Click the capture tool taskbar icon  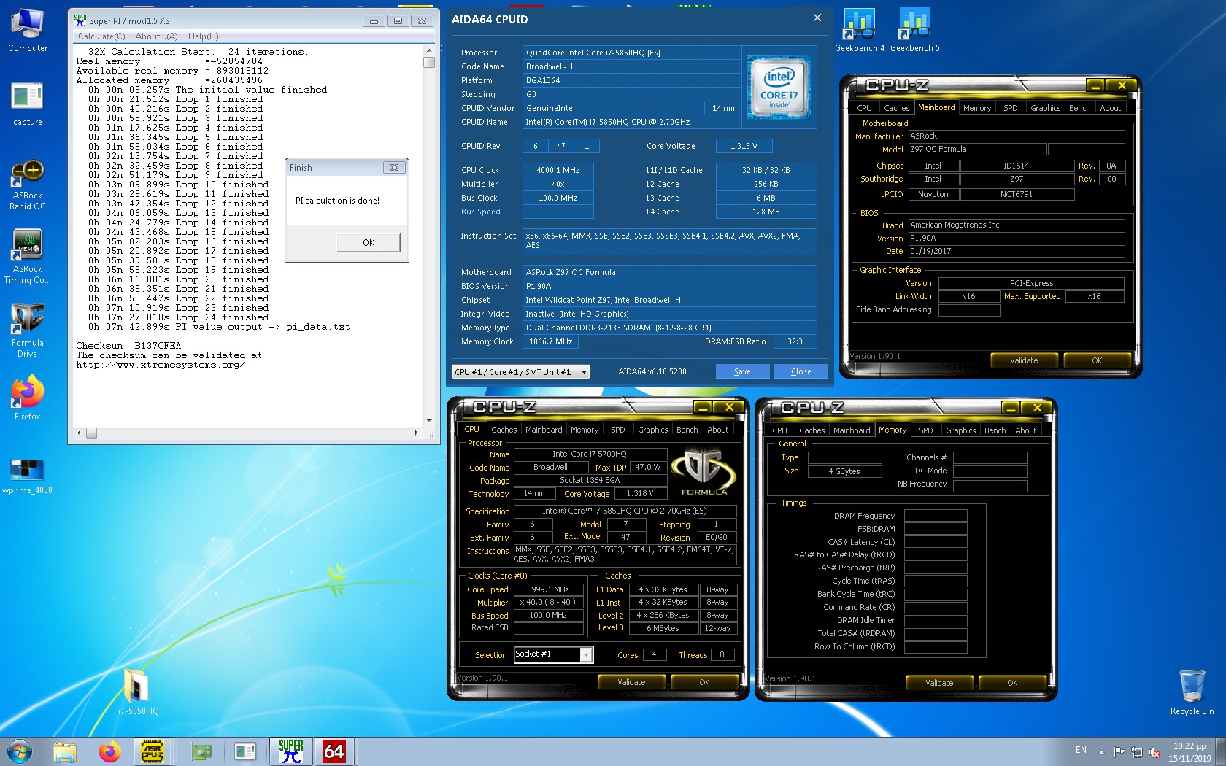[245, 751]
